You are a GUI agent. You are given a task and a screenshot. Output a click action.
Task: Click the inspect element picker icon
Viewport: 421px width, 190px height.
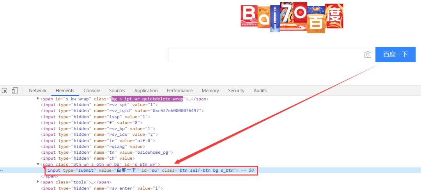pos(5,91)
